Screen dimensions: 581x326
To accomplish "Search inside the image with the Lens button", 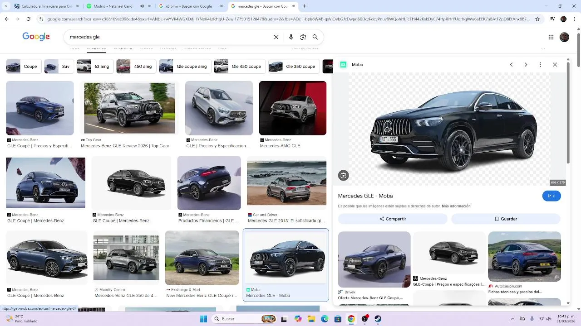I will coord(344,176).
